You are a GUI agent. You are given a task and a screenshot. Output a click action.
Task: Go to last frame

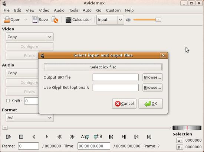coord(149,137)
